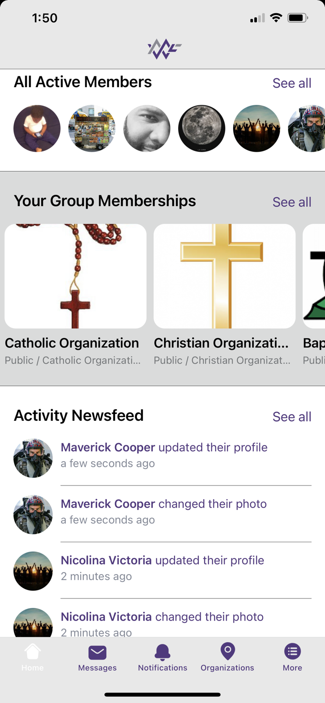Open Maverick Cooper's profile update entry
325x703 pixels.
click(x=164, y=448)
